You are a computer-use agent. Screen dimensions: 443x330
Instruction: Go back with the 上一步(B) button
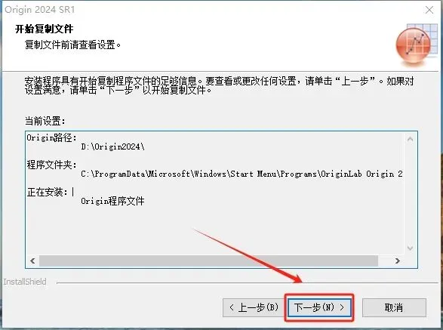coord(254,307)
